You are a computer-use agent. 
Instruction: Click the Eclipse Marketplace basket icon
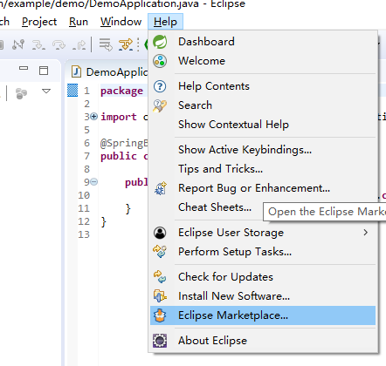tap(160, 315)
